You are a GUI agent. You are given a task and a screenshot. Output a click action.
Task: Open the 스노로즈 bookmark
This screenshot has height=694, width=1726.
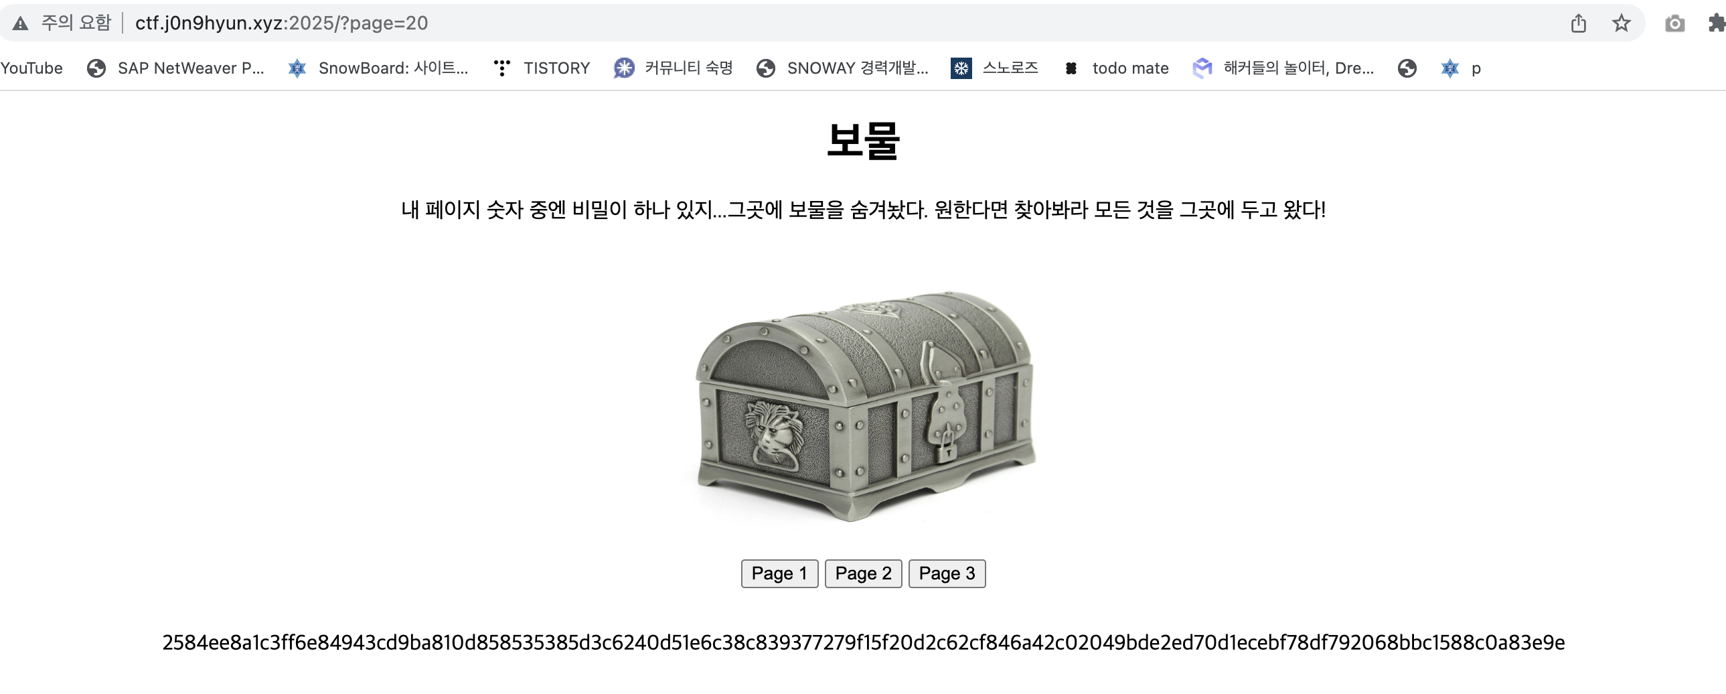click(x=994, y=68)
